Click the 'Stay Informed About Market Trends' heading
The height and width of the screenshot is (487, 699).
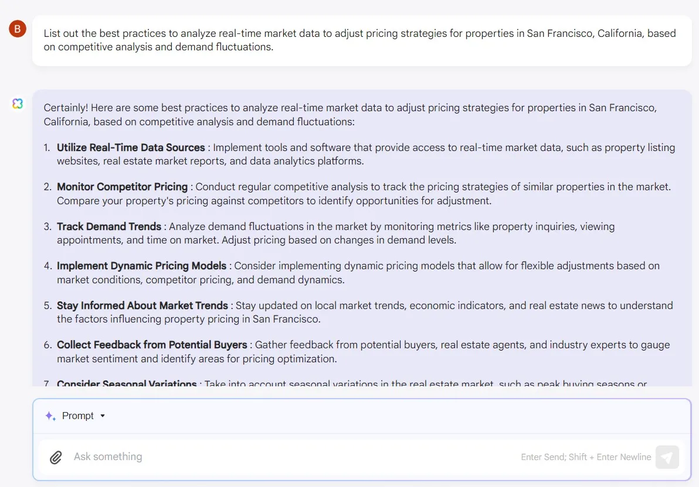point(142,306)
